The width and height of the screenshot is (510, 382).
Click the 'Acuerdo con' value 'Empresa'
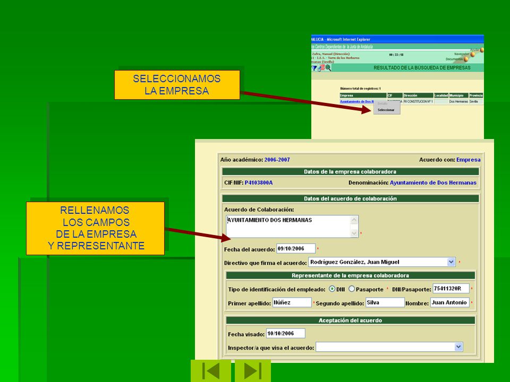click(x=468, y=160)
